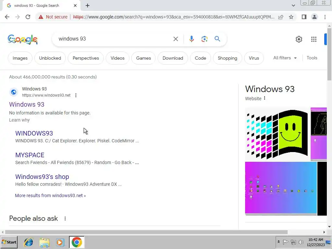
Task: Click inside the windows 93 search field
Action: point(114,39)
